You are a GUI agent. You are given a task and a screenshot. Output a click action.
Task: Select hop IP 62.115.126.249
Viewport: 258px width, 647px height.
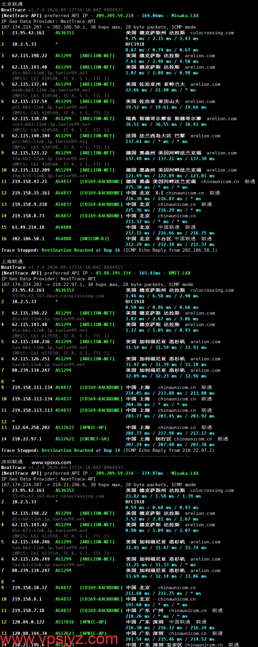[x=31, y=559]
